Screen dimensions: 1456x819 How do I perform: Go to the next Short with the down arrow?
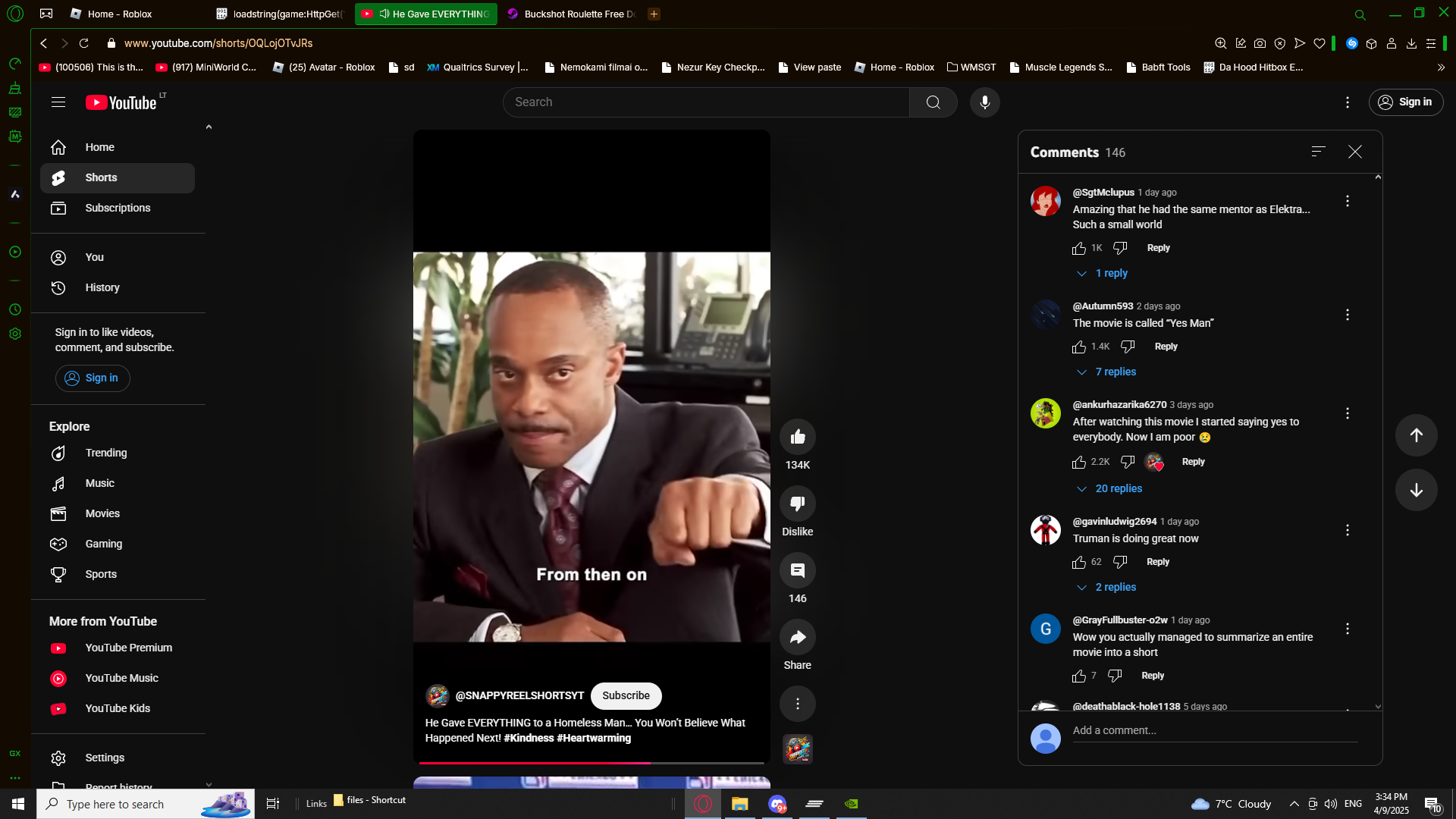click(1416, 490)
